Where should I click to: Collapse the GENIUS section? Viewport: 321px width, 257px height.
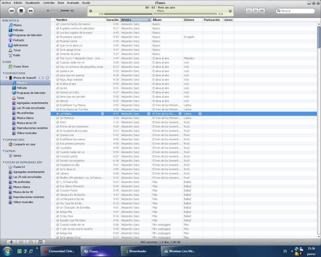[3, 151]
